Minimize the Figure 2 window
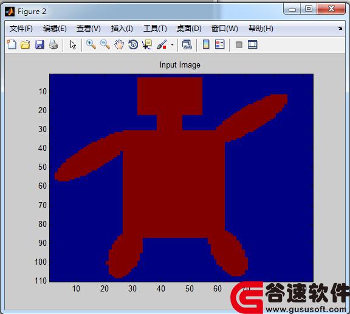Image resolution: width=350 pixels, height=314 pixels. [x=292, y=9]
